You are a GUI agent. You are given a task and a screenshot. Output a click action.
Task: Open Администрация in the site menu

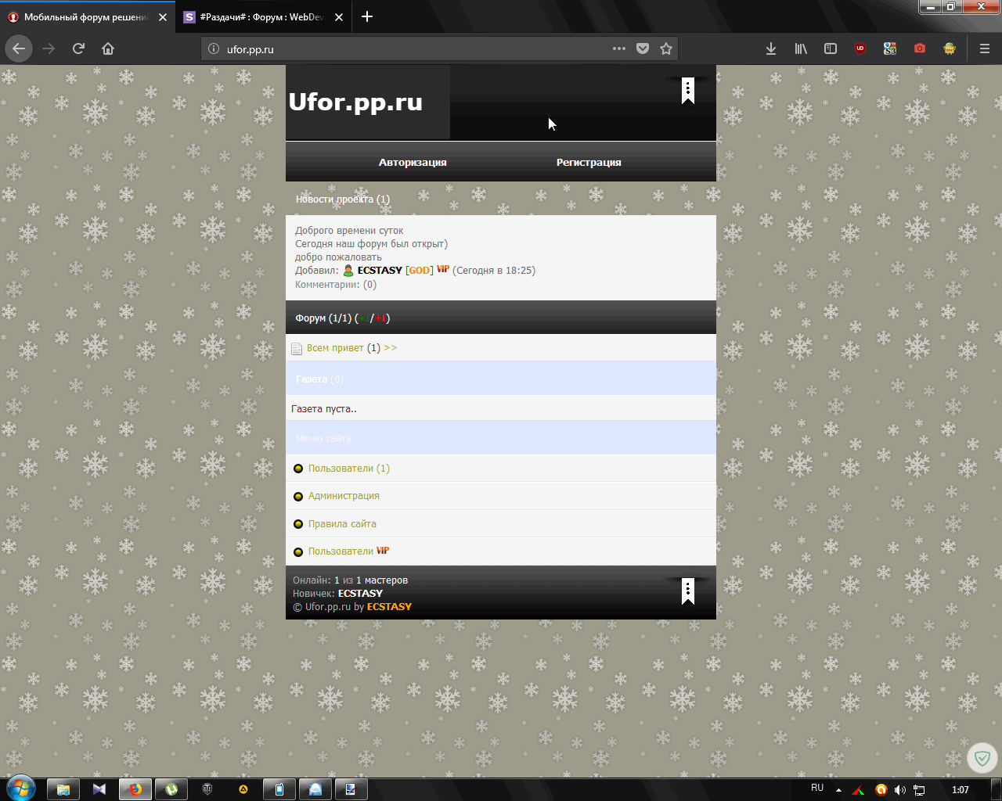[344, 496]
